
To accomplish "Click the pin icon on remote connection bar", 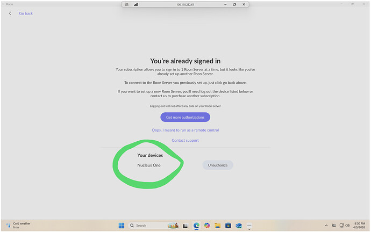I will pyautogui.click(x=127, y=4).
